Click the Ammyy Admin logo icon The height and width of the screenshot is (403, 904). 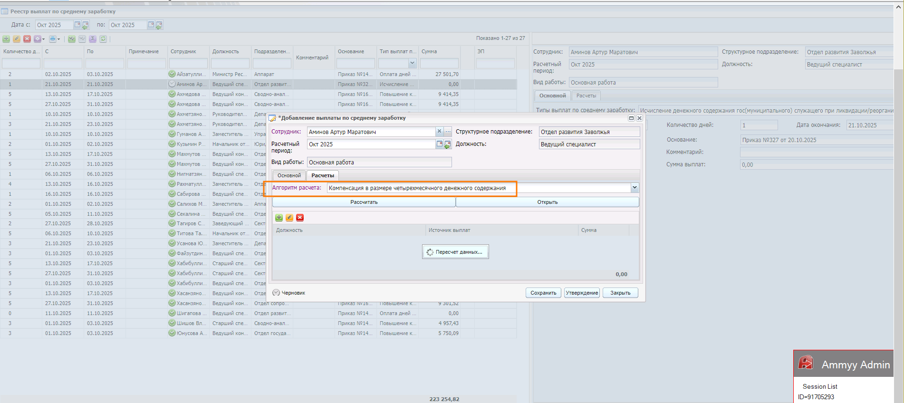pyautogui.click(x=806, y=363)
